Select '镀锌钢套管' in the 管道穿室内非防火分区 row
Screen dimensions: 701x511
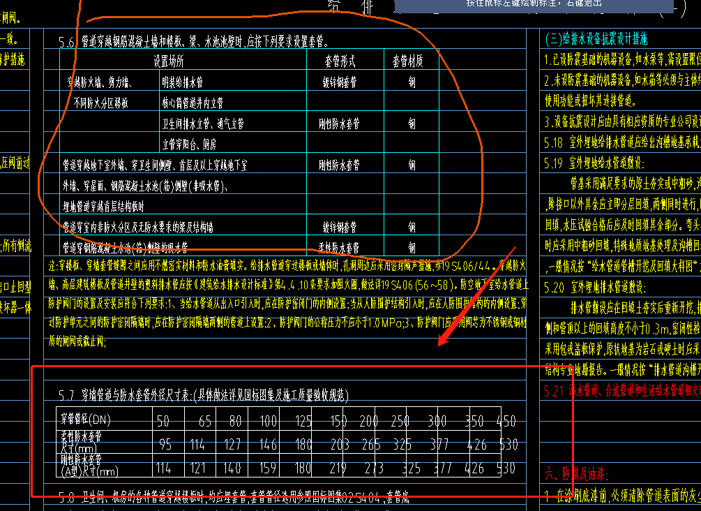(340, 228)
